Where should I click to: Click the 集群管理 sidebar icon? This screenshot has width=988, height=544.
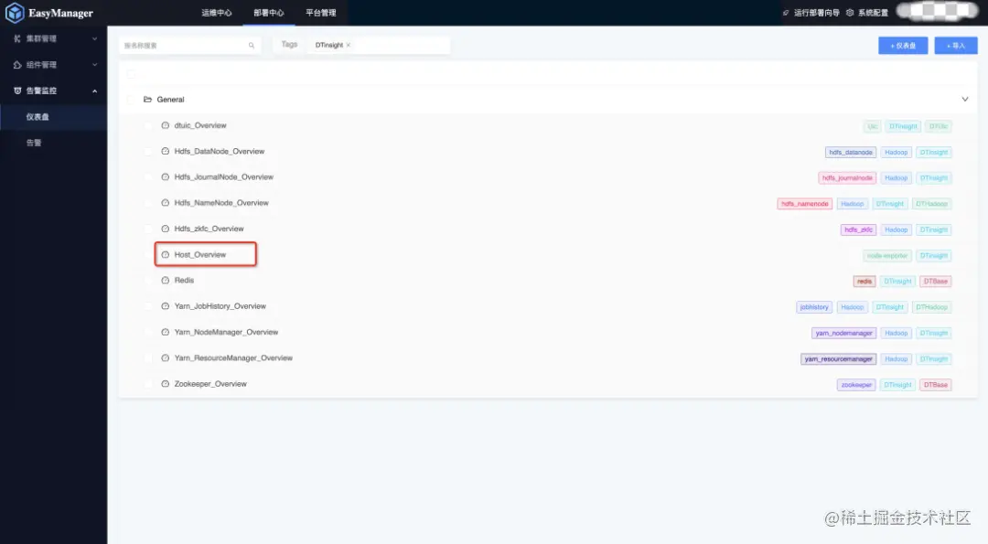(x=17, y=38)
